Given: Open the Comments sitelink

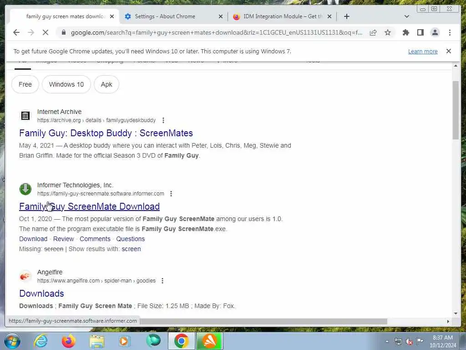Looking at the screenshot, I should pyautogui.click(x=95, y=239).
